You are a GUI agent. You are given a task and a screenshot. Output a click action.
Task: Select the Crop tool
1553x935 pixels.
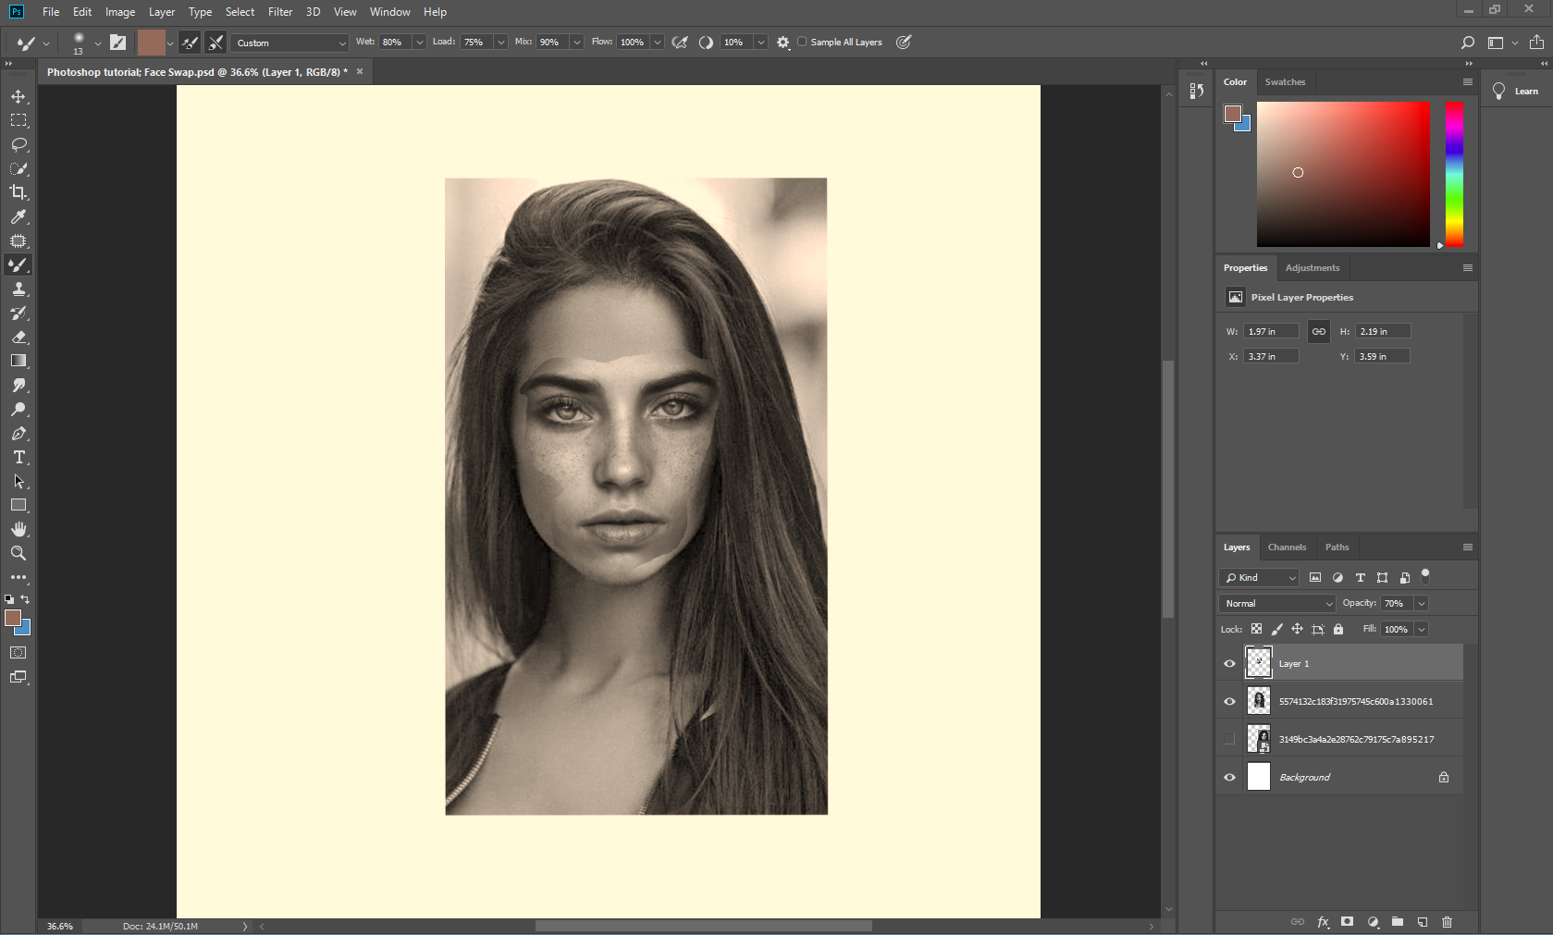click(18, 192)
